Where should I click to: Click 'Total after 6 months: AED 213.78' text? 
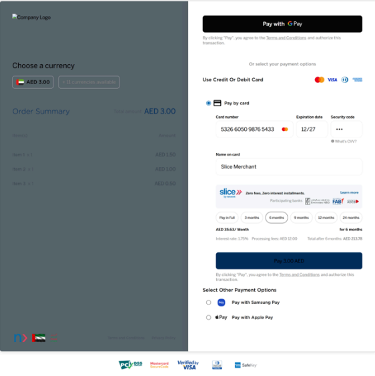coord(335,238)
